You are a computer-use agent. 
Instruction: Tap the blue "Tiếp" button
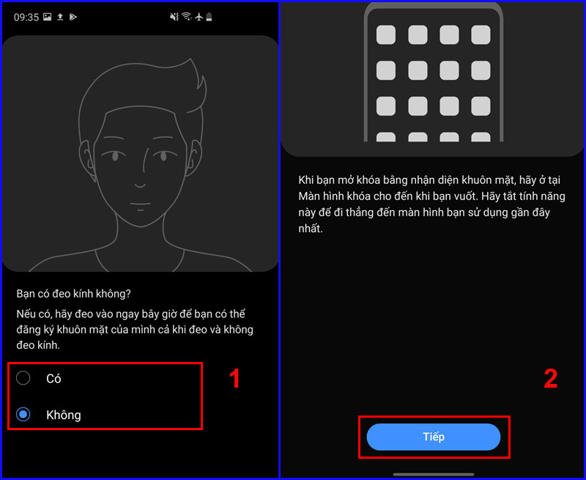click(434, 437)
